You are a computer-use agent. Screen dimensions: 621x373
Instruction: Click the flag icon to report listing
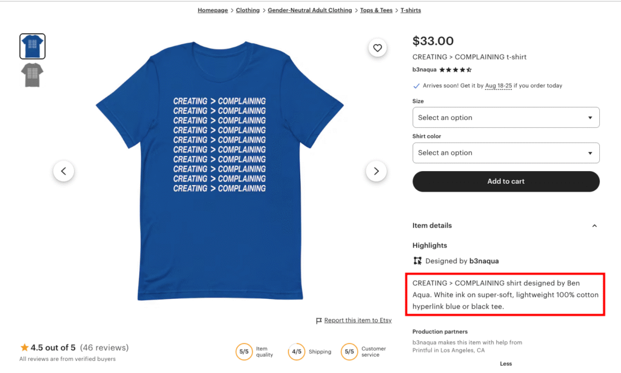click(320, 320)
